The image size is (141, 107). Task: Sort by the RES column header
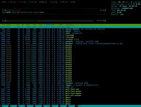[35, 25]
